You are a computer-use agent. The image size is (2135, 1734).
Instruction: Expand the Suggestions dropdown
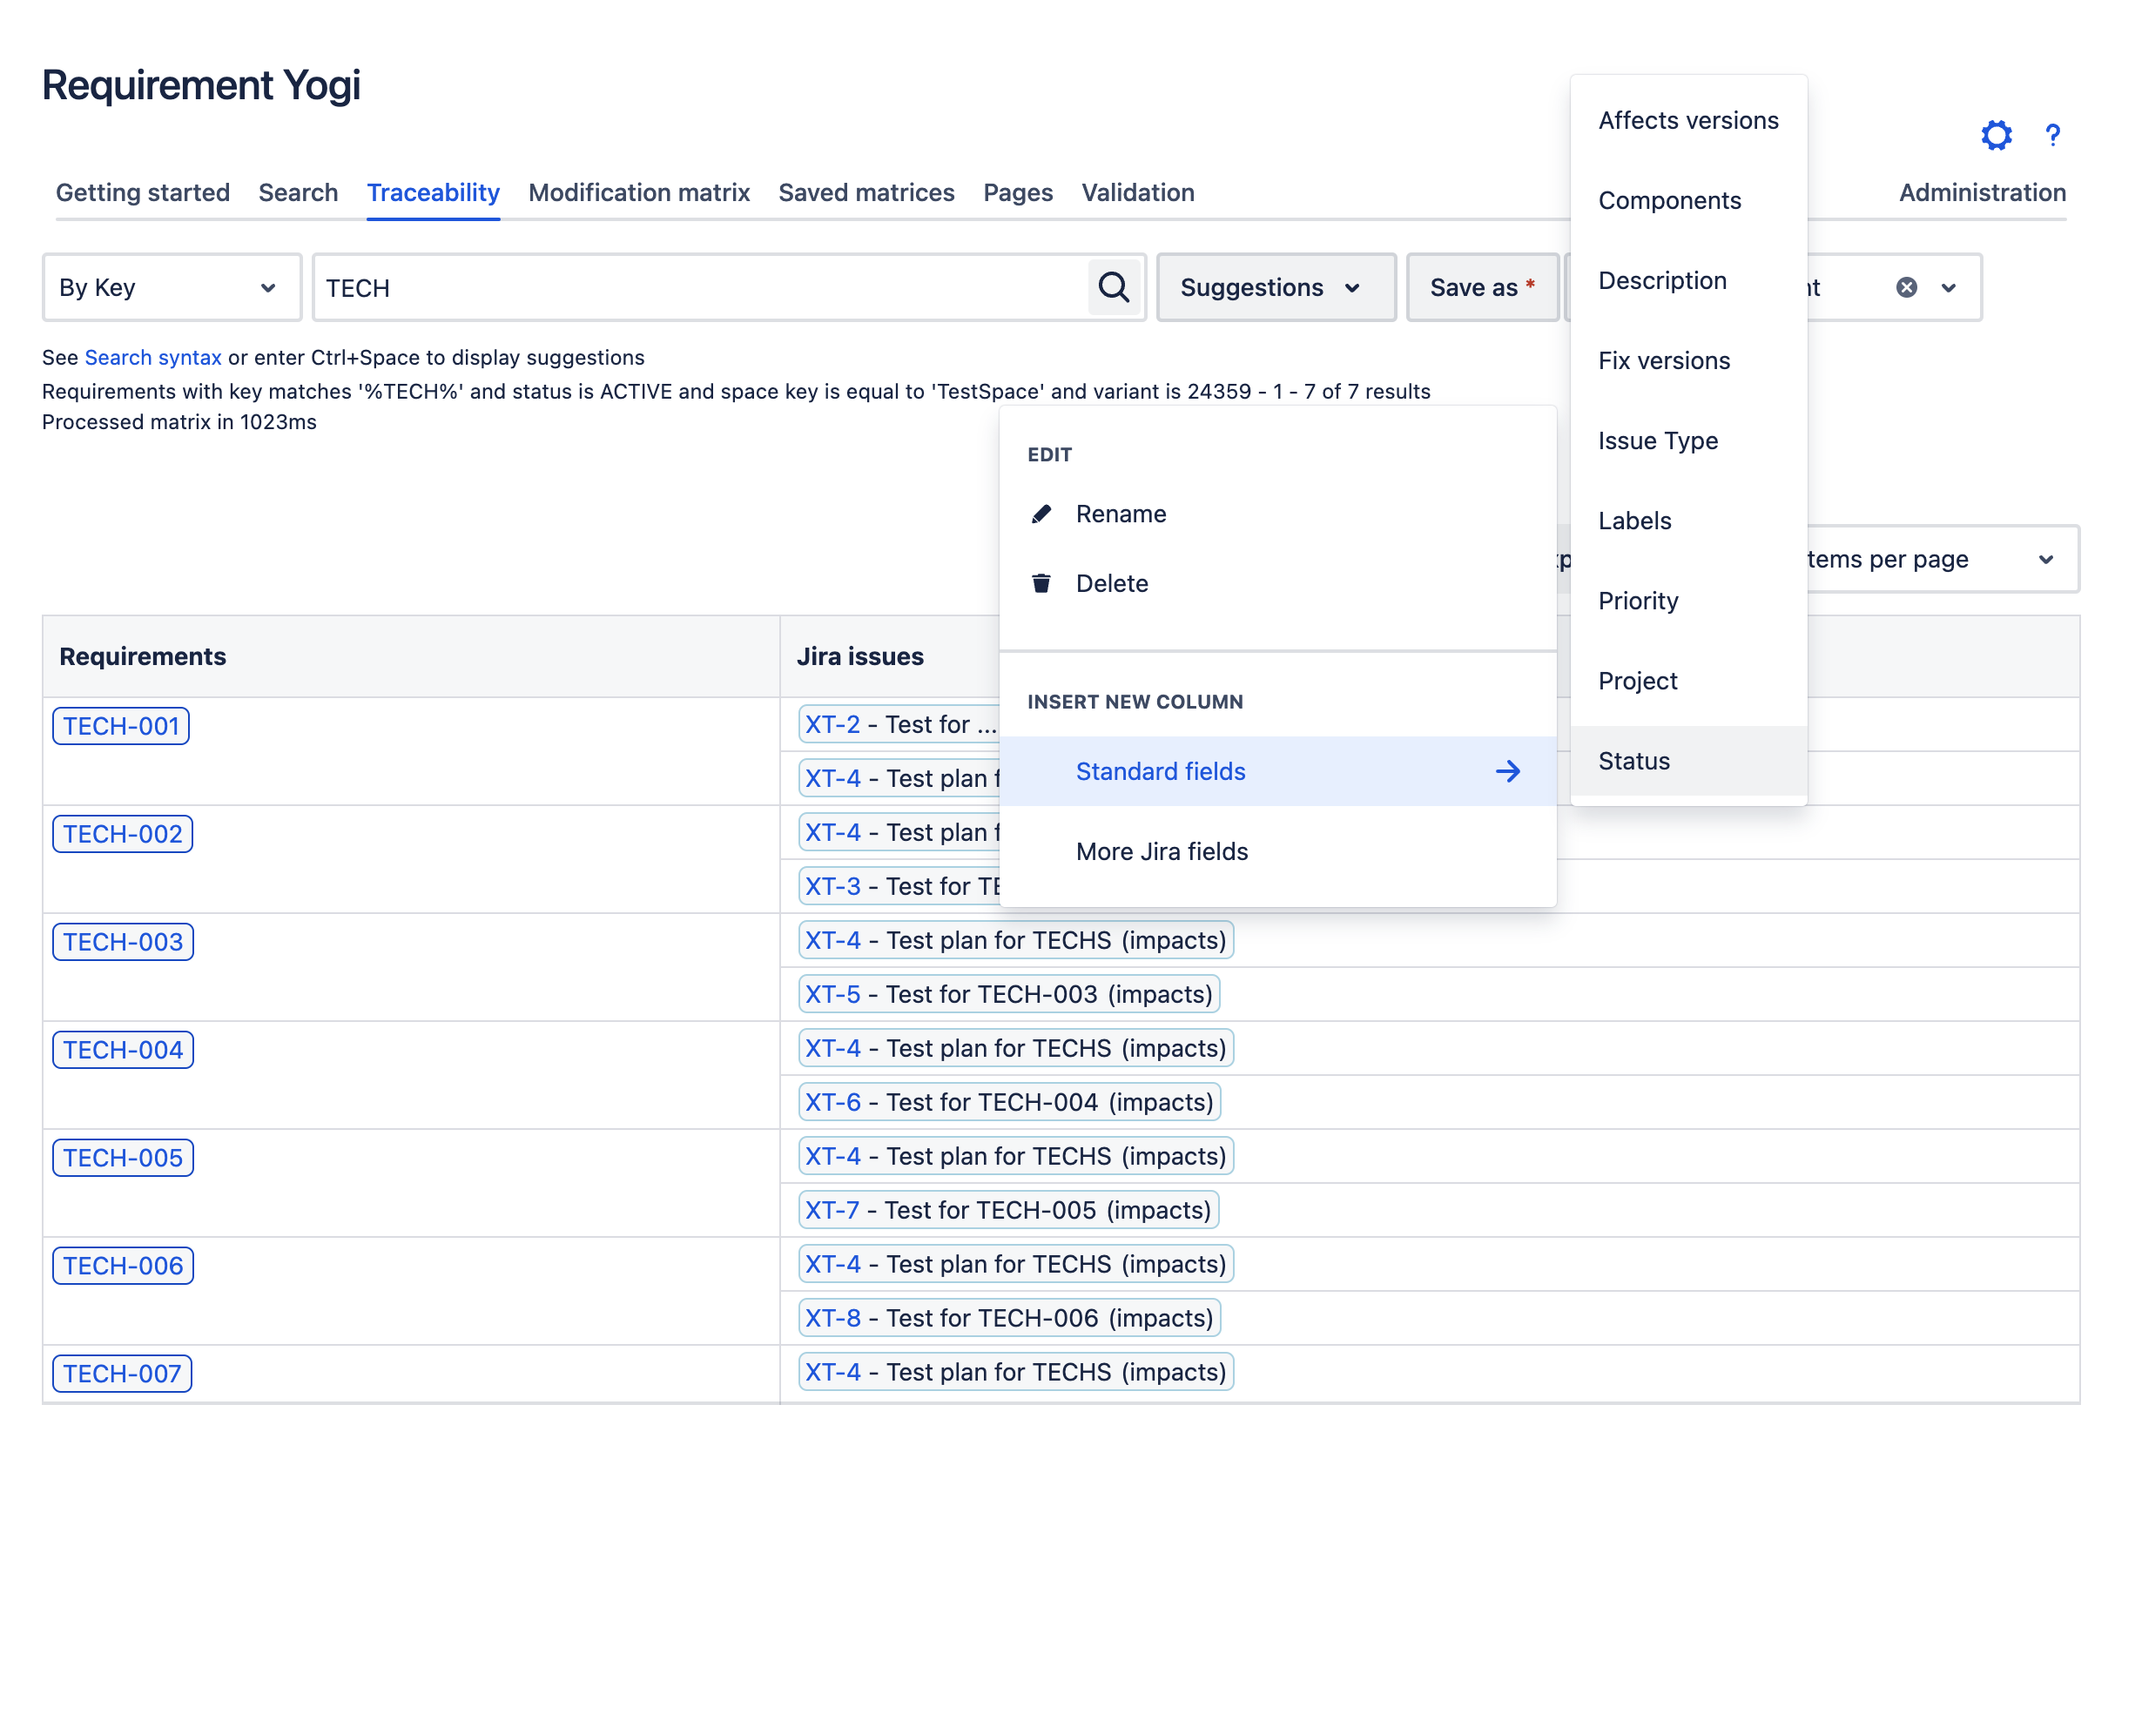pyautogui.click(x=1276, y=287)
